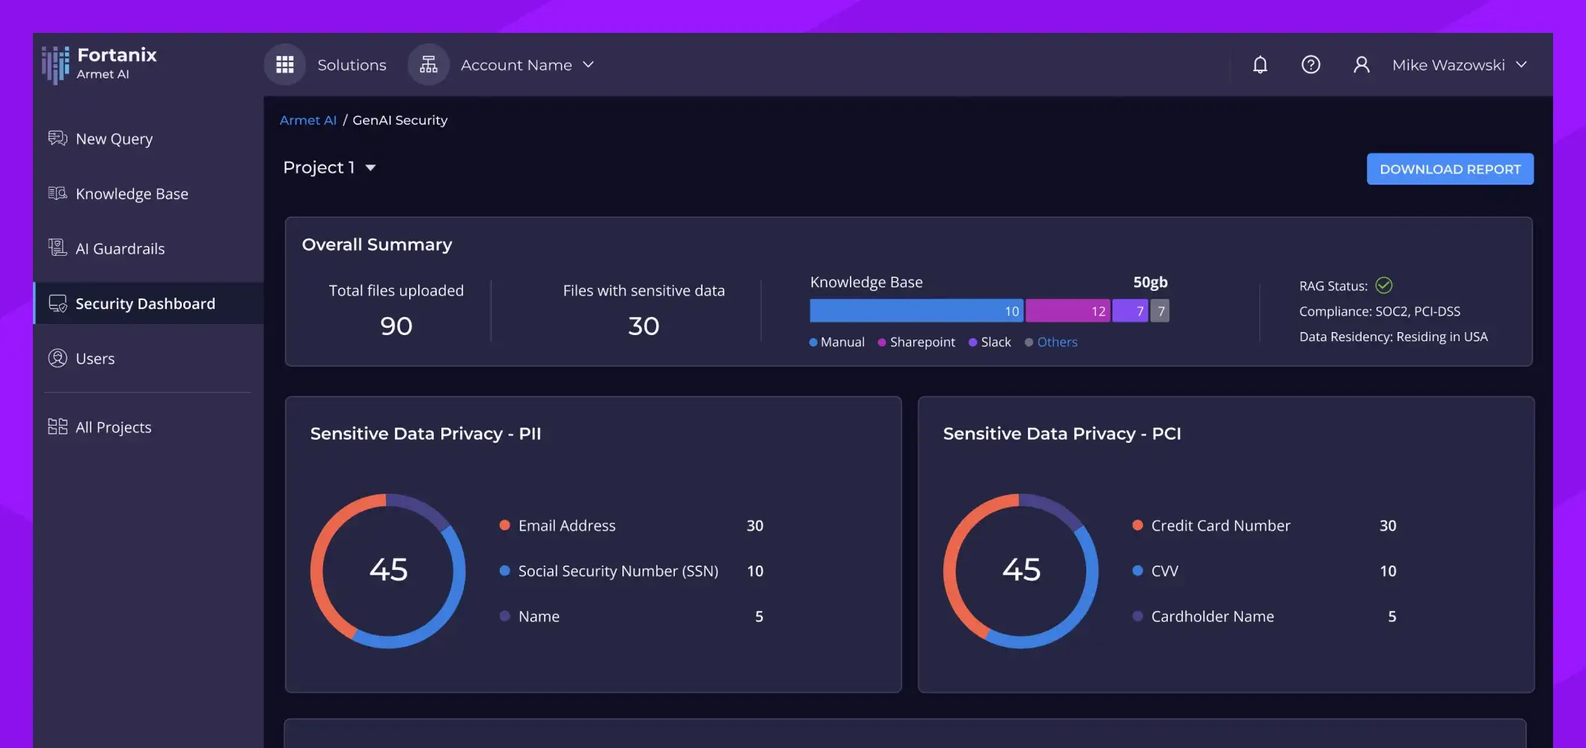Open the Project 1 selector arrow
The image size is (1586, 748).
coord(370,168)
